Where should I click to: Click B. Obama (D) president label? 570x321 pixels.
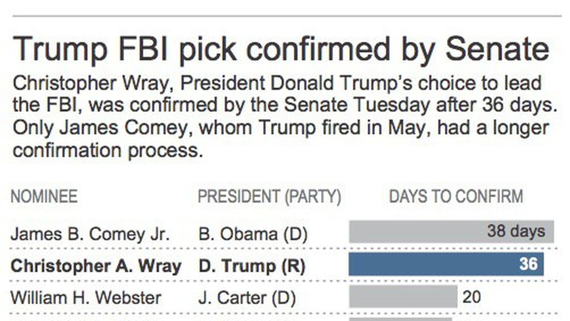point(253,234)
